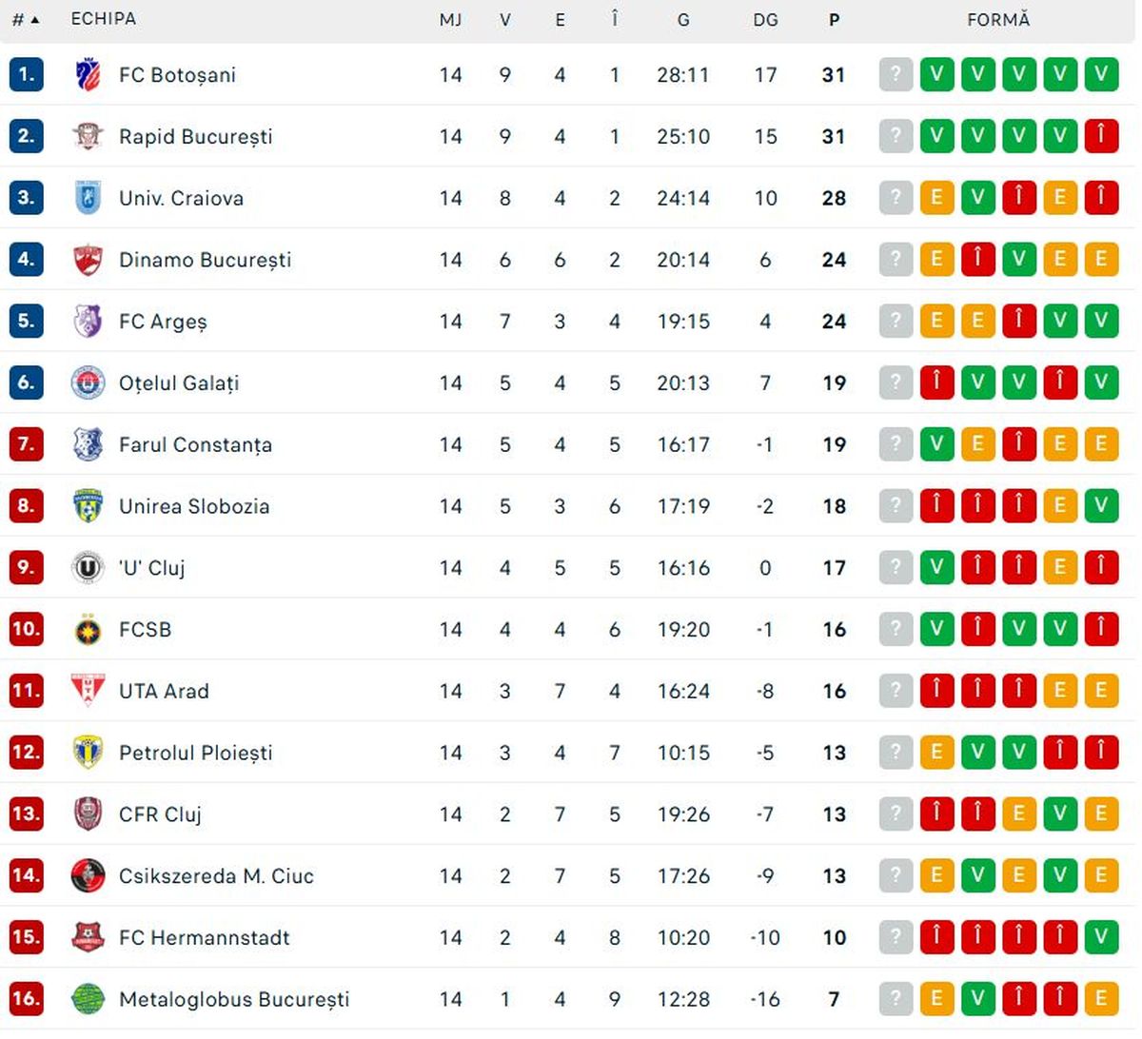1142x1039 pixels.
Task: Click the 'U' Cluj round logo
Action: coord(88,568)
